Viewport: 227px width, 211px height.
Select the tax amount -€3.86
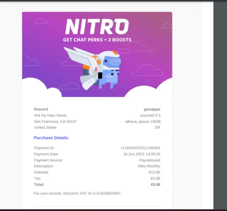tap(155, 178)
